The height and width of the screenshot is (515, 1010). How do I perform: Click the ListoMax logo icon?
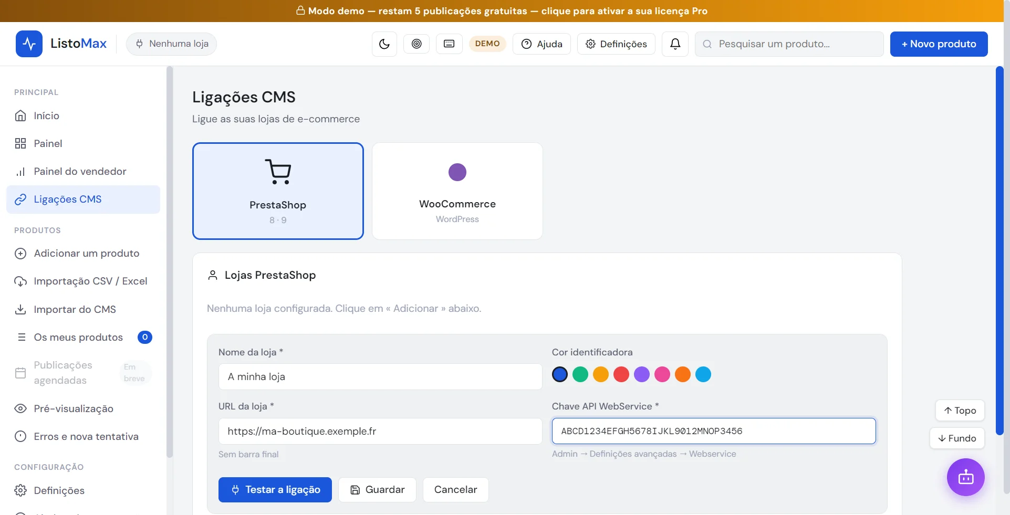pos(29,44)
